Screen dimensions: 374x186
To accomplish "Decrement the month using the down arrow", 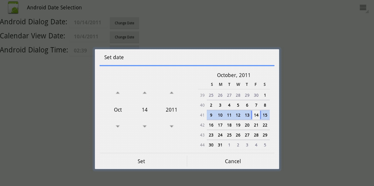I will click(118, 126).
